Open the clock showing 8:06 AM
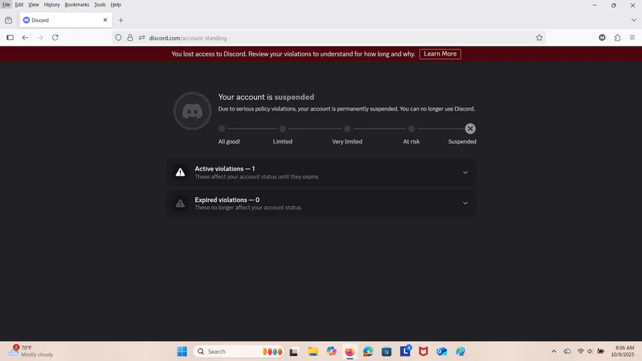 [x=623, y=352]
